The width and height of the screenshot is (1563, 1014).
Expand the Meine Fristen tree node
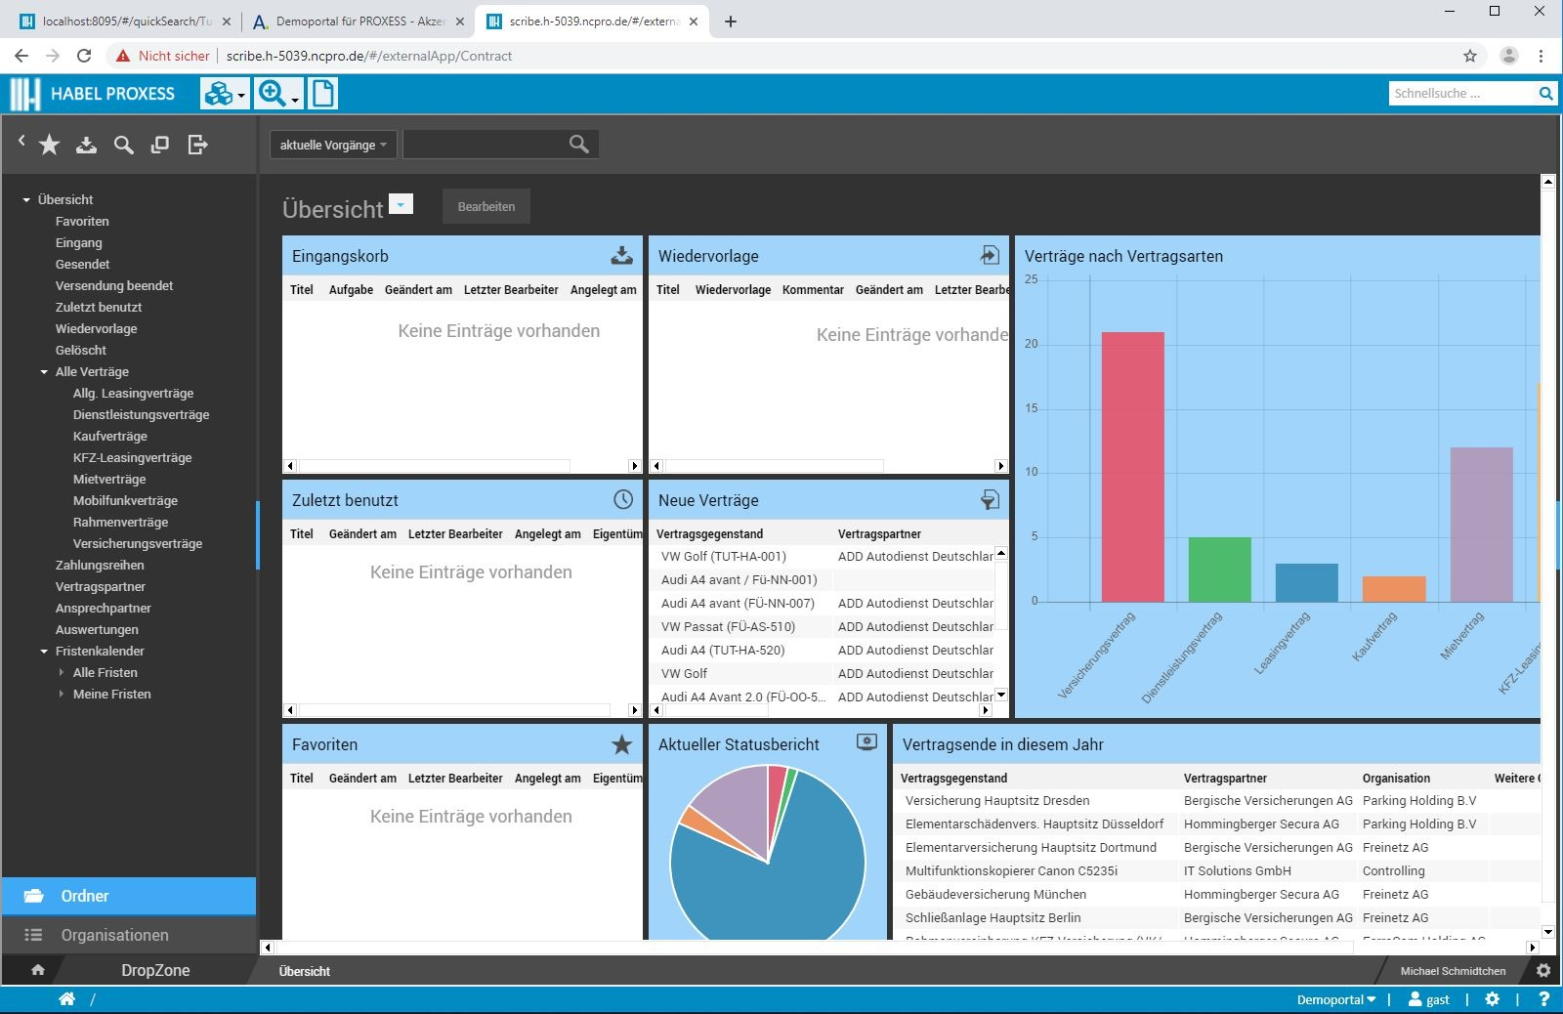pyautogui.click(x=62, y=695)
